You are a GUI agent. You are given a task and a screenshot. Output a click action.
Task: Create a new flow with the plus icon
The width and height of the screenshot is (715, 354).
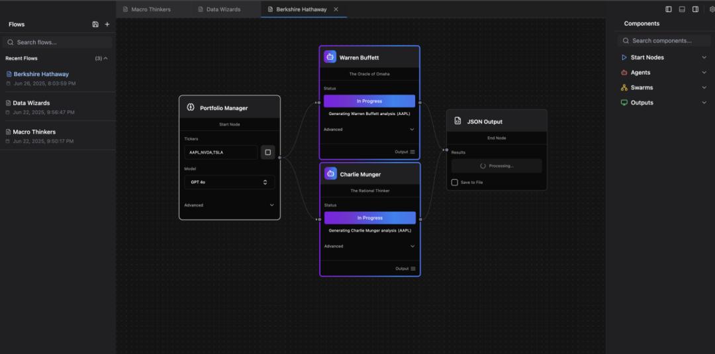pyautogui.click(x=107, y=24)
